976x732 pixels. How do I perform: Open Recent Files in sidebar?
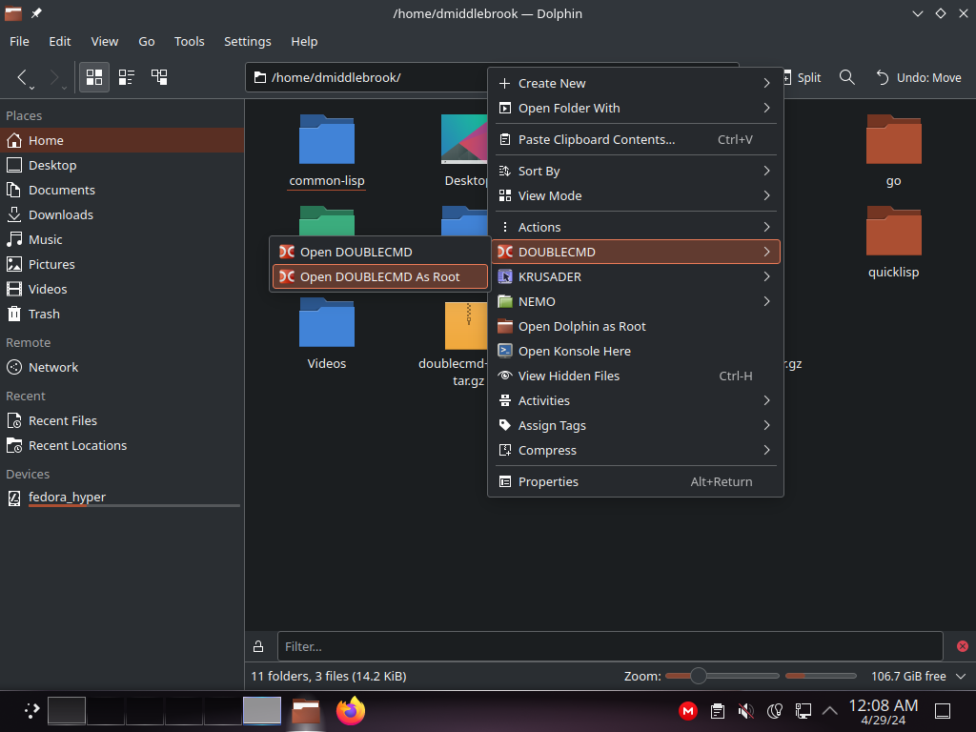[122, 420]
